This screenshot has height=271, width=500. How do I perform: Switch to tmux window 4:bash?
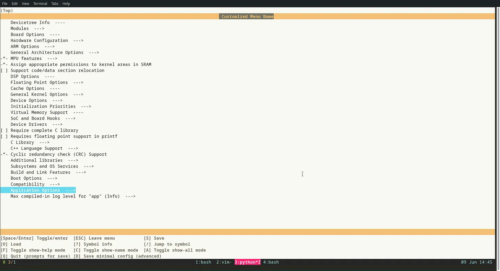(x=271, y=262)
